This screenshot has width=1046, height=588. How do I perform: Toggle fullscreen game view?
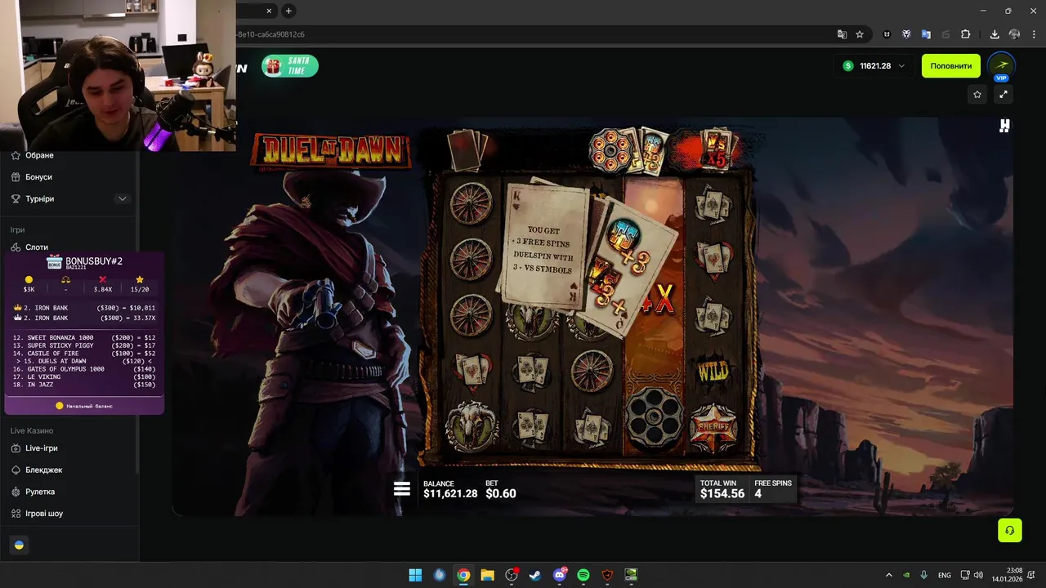coord(1004,95)
